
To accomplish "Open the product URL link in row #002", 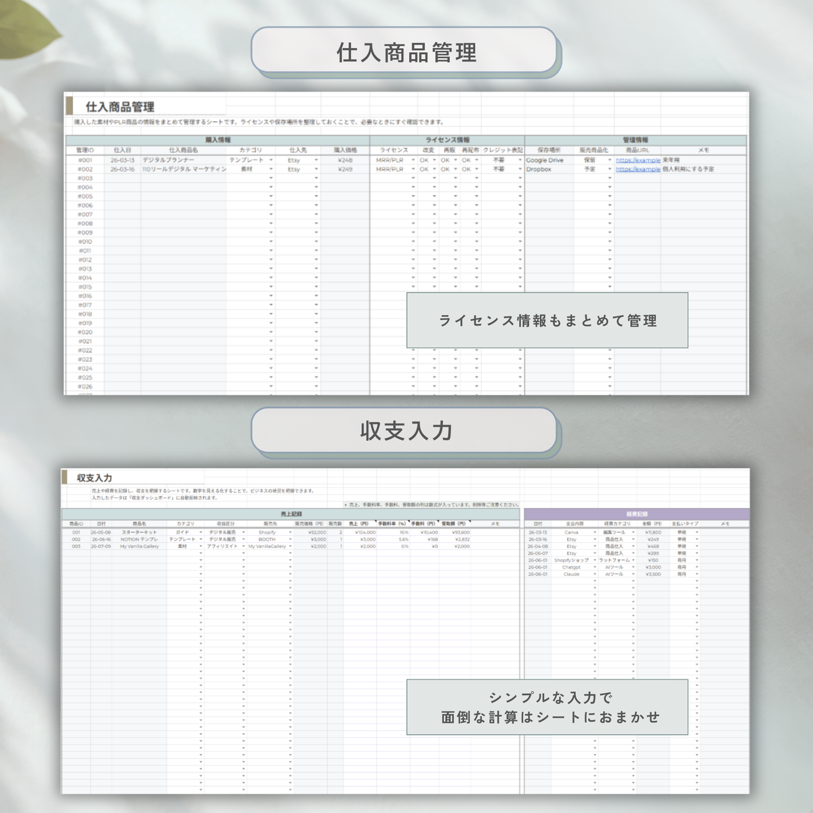I will tap(638, 169).
